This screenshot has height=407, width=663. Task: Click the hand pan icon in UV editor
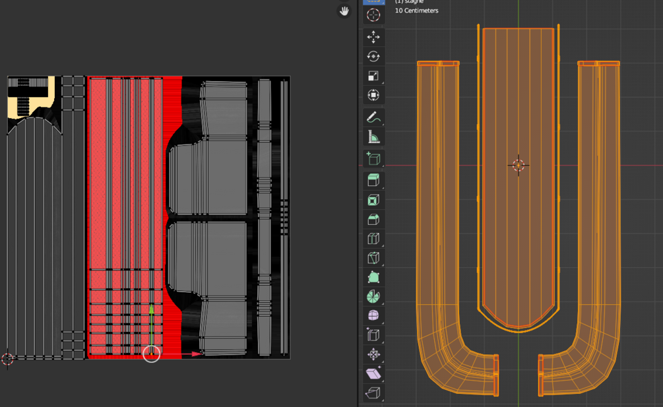[344, 11]
